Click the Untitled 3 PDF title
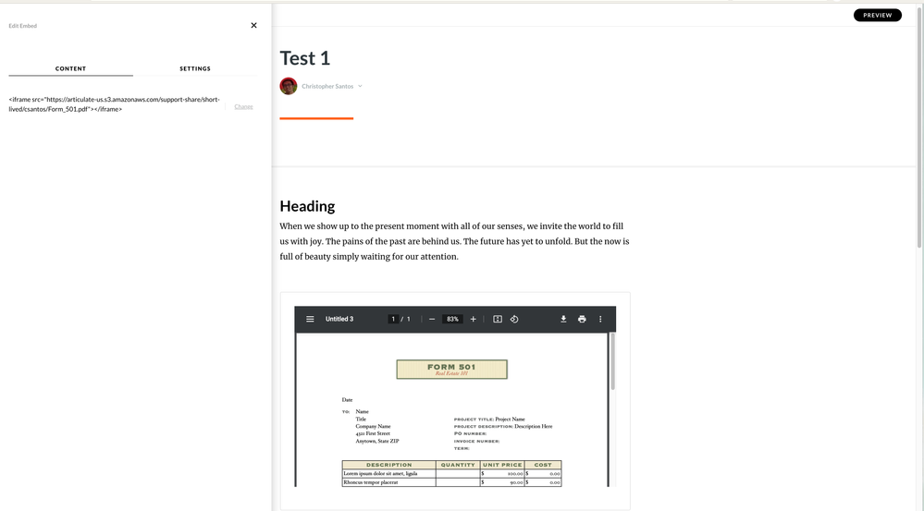The height and width of the screenshot is (511, 924). click(339, 319)
